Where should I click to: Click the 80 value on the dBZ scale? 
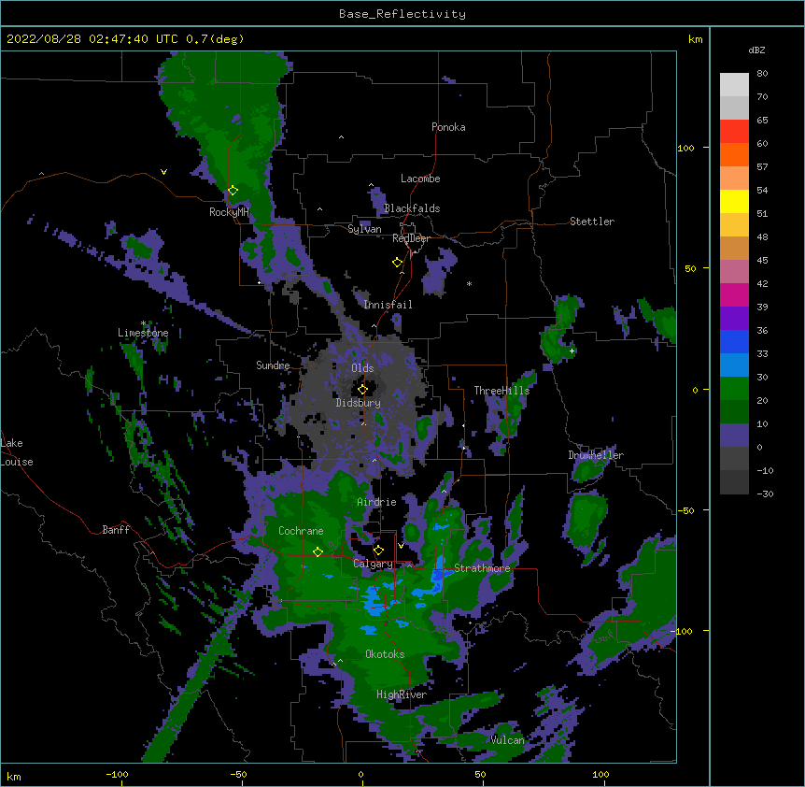(762, 73)
